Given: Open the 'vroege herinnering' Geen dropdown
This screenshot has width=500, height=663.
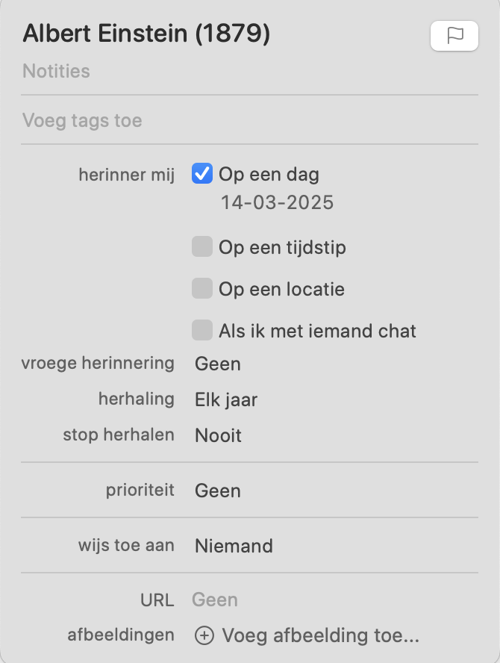Looking at the screenshot, I should [x=218, y=364].
